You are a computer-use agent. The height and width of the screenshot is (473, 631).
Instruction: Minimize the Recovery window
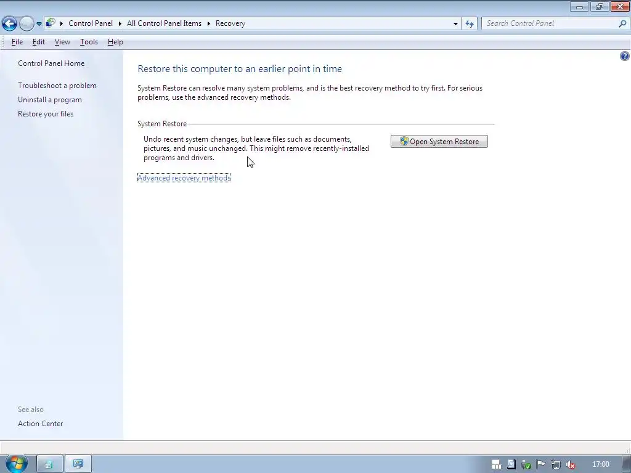(x=579, y=6)
